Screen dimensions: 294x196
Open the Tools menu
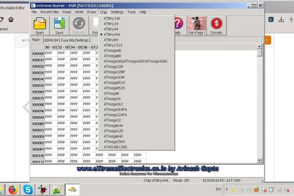(x=131, y=12)
